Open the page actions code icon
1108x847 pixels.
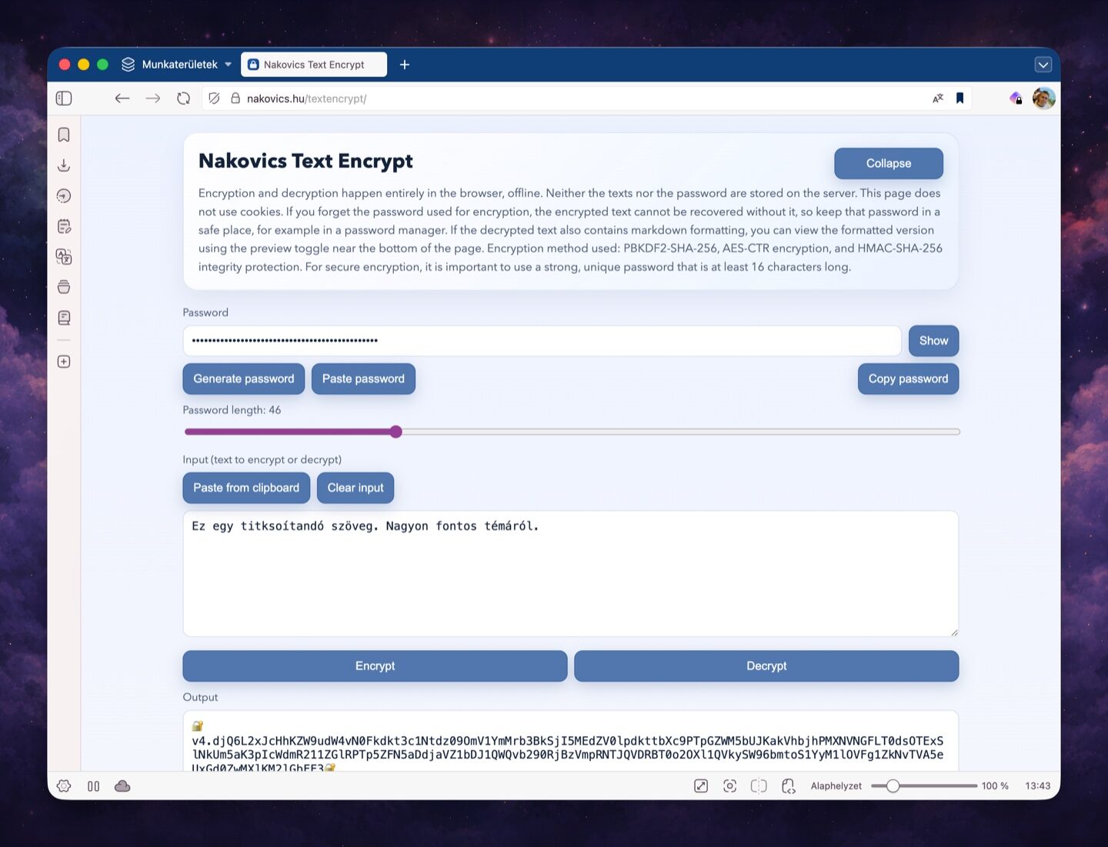[788, 786]
